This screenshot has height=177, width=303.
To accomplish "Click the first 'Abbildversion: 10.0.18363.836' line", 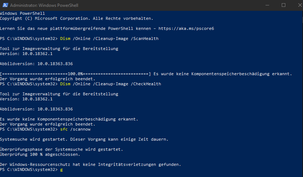I will [x=36, y=63].
